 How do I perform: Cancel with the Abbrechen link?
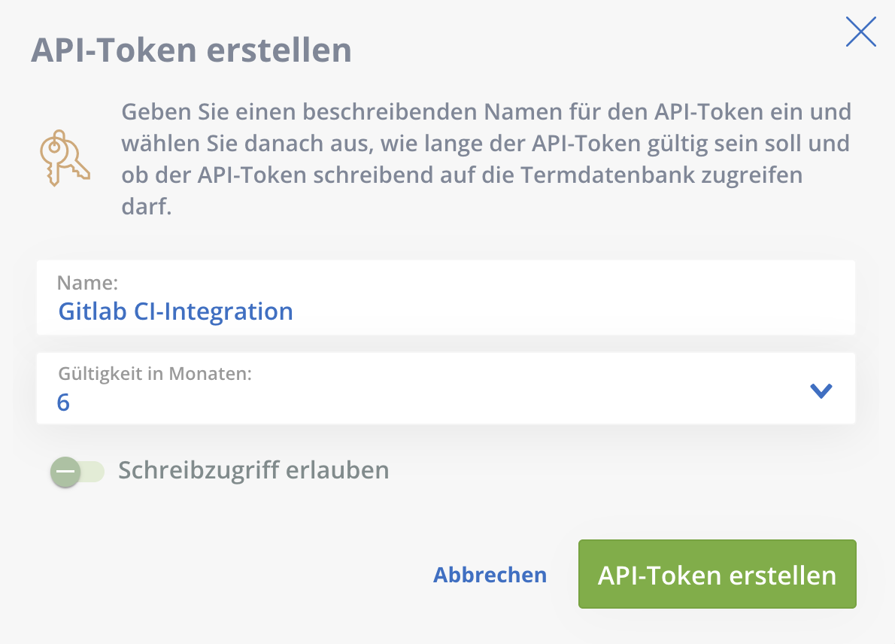490,575
